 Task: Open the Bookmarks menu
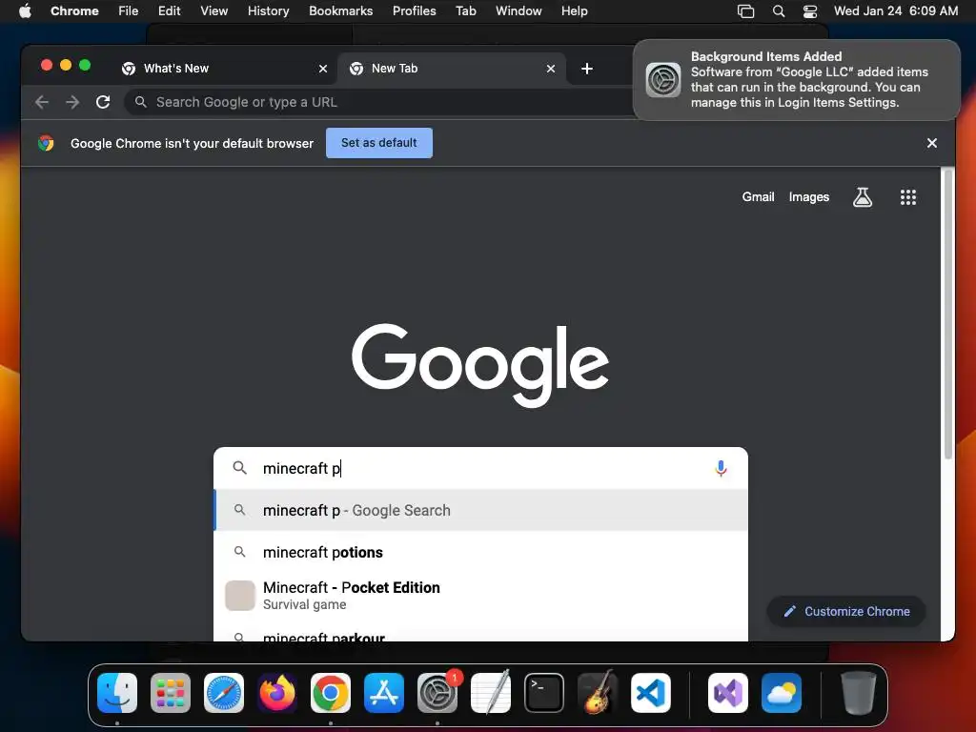pos(340,11)
